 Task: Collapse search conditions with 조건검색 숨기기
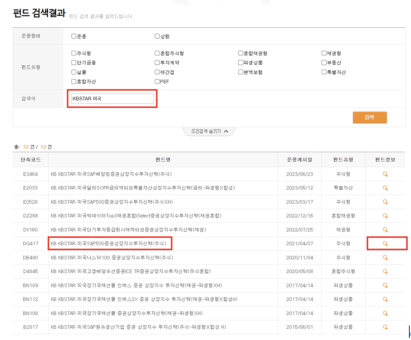click(x=209, y=131)
